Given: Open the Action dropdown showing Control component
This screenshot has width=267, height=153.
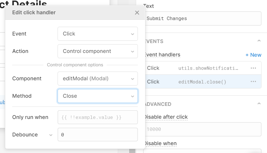Looking at the screenshot, I should [x=97, y=51].
